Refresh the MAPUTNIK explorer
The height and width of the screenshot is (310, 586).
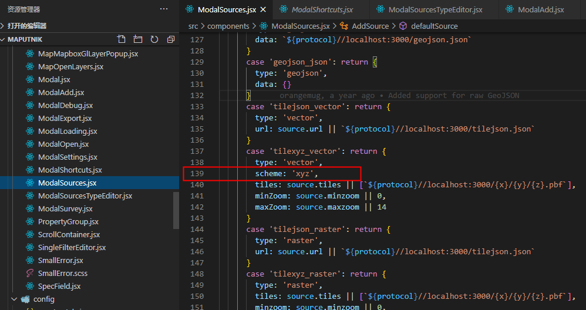point(154,39)
